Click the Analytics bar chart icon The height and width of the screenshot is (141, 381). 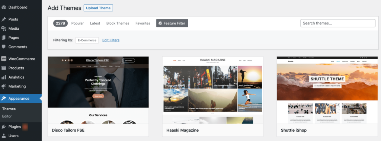(4, 77)
